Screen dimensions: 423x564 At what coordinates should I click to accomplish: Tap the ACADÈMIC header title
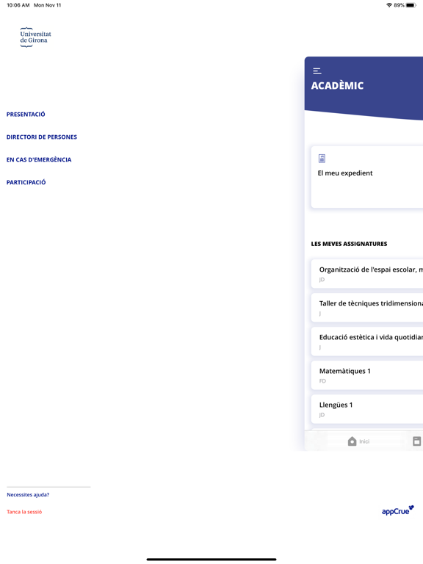(x=337, y=86)
